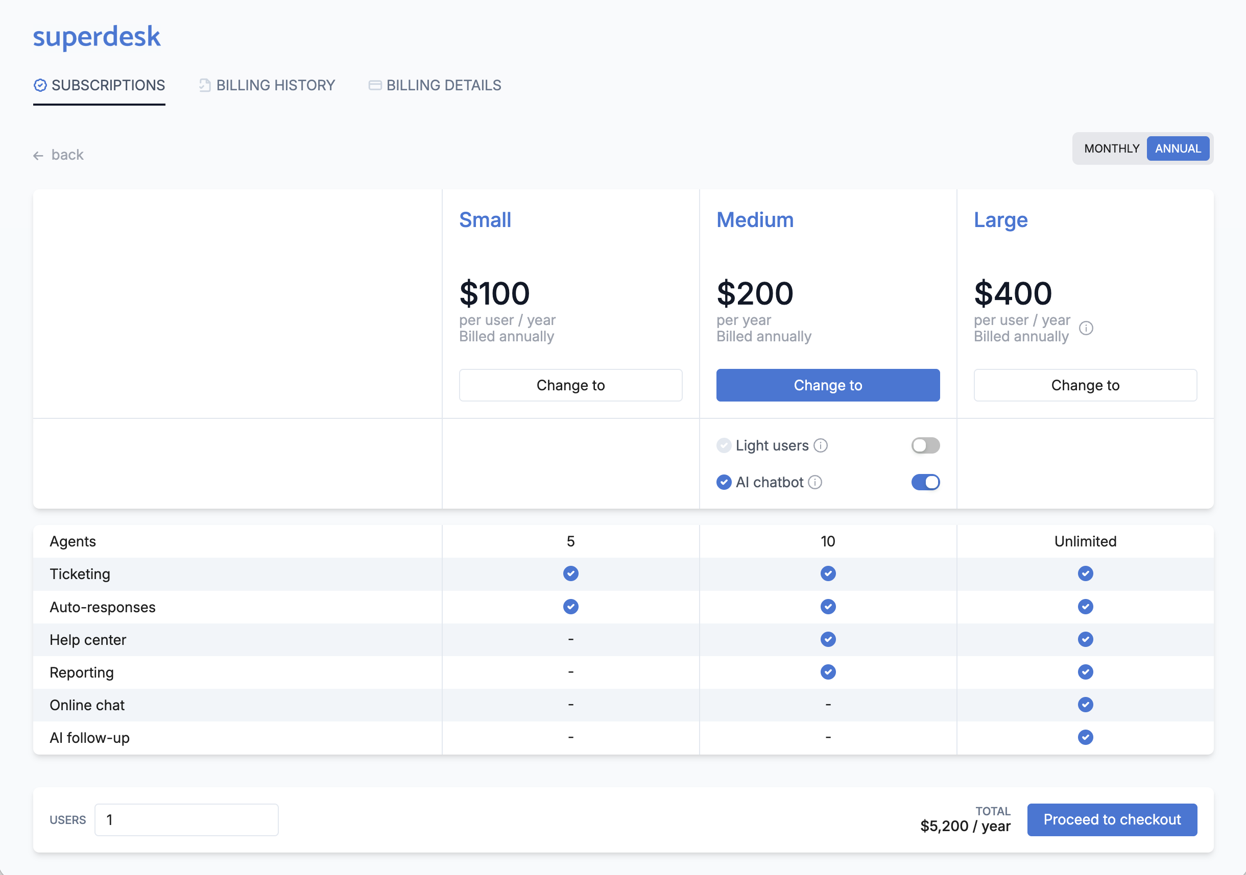Click the Agents row label
This screenshot has width=1246, height=875.
coord(73,542)
